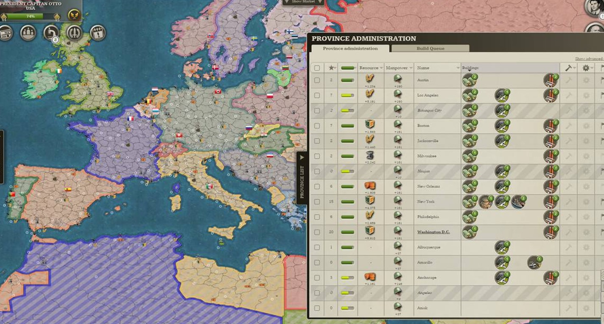
Task: Click the Italian flag on the map
Action: (209, 186)
